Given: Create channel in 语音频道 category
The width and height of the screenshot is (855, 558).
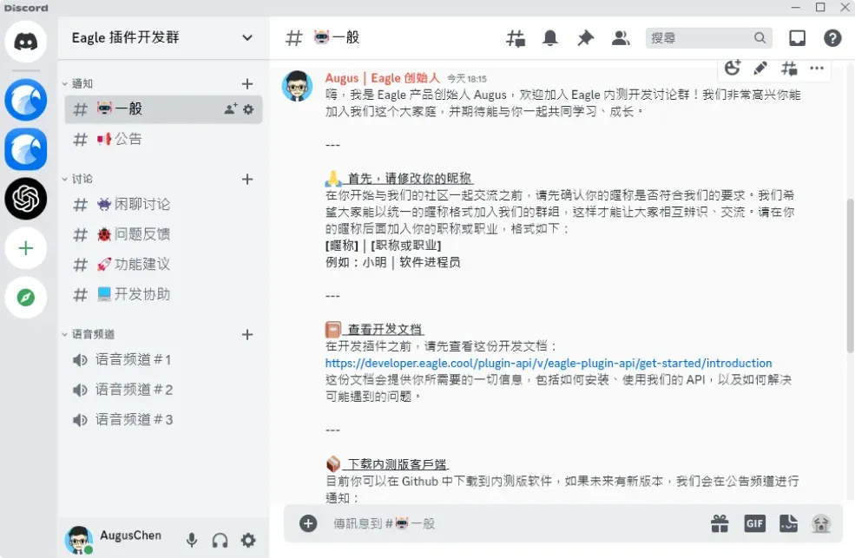Looking at the screenshot, I should coord(247,335).
